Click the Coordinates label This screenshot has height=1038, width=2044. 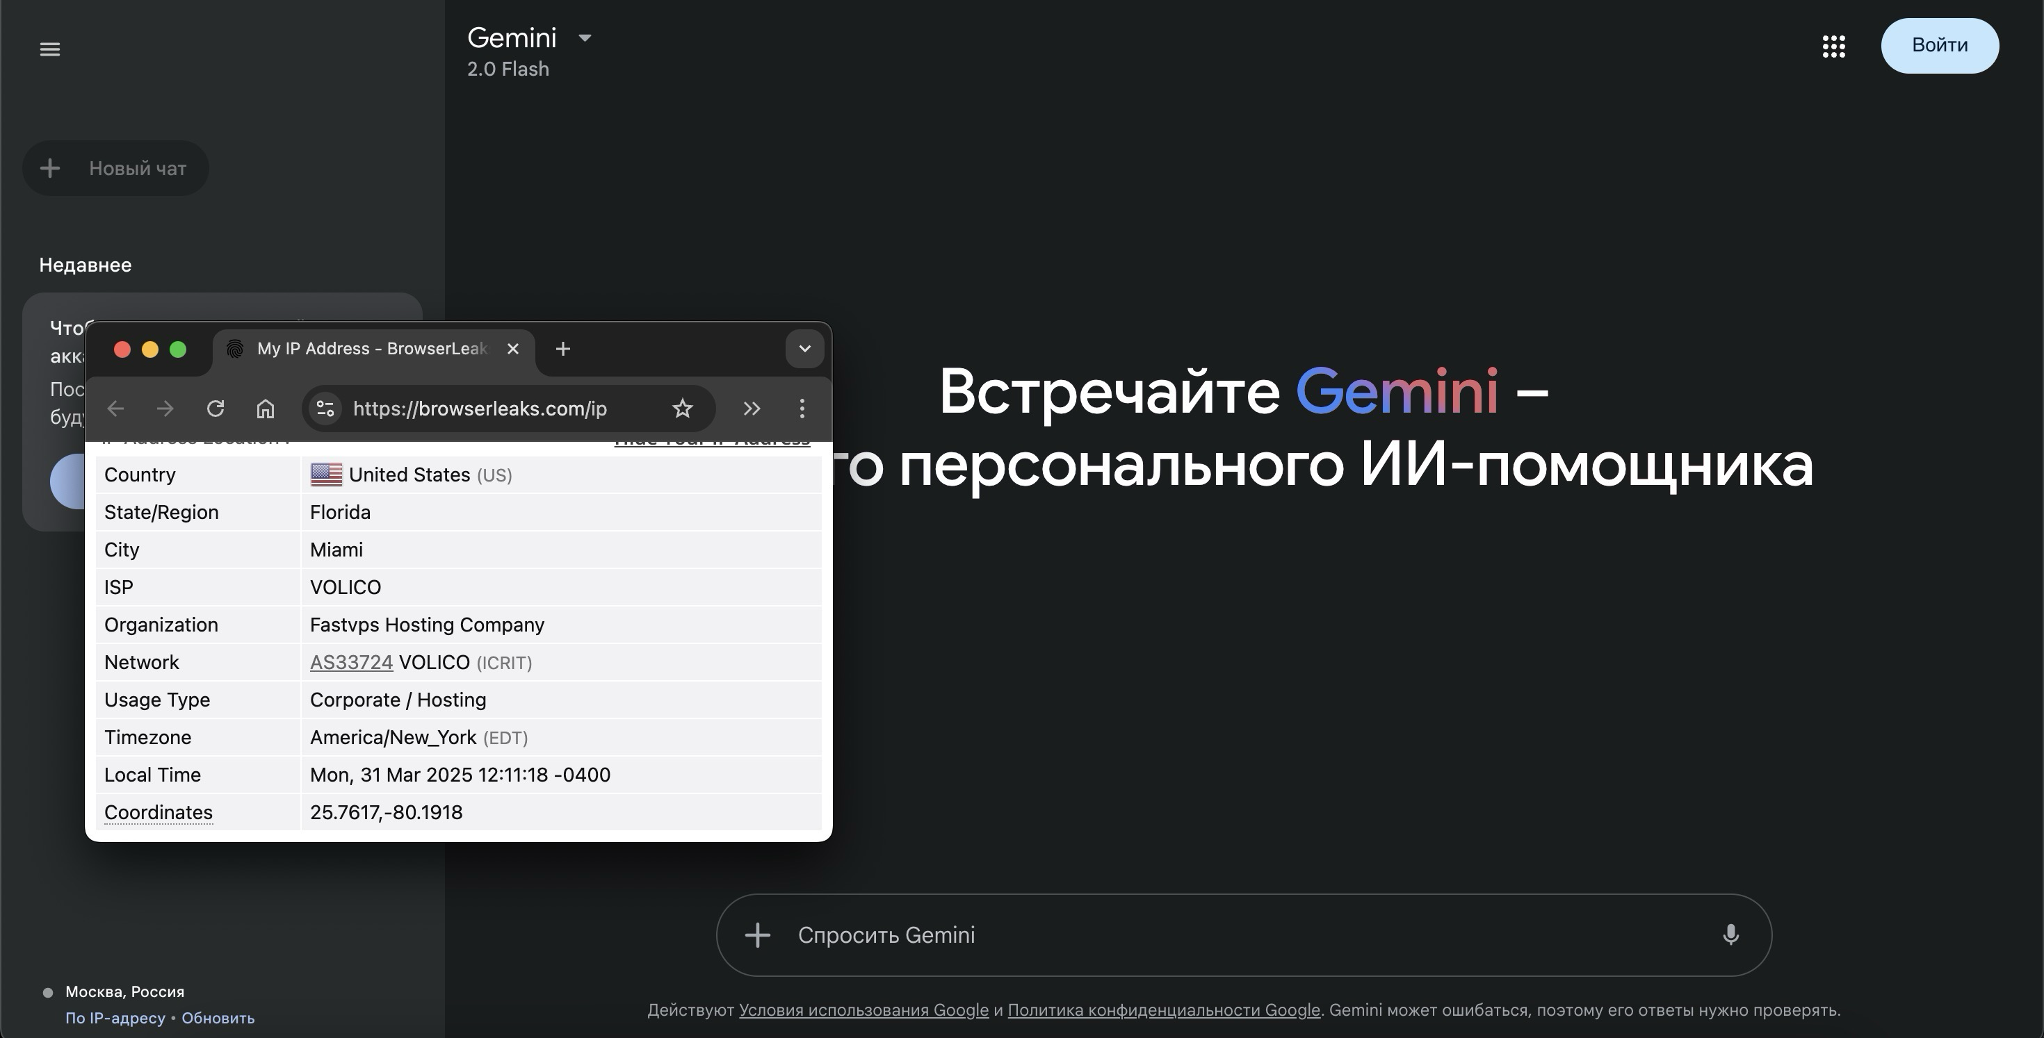click(158, 812)
